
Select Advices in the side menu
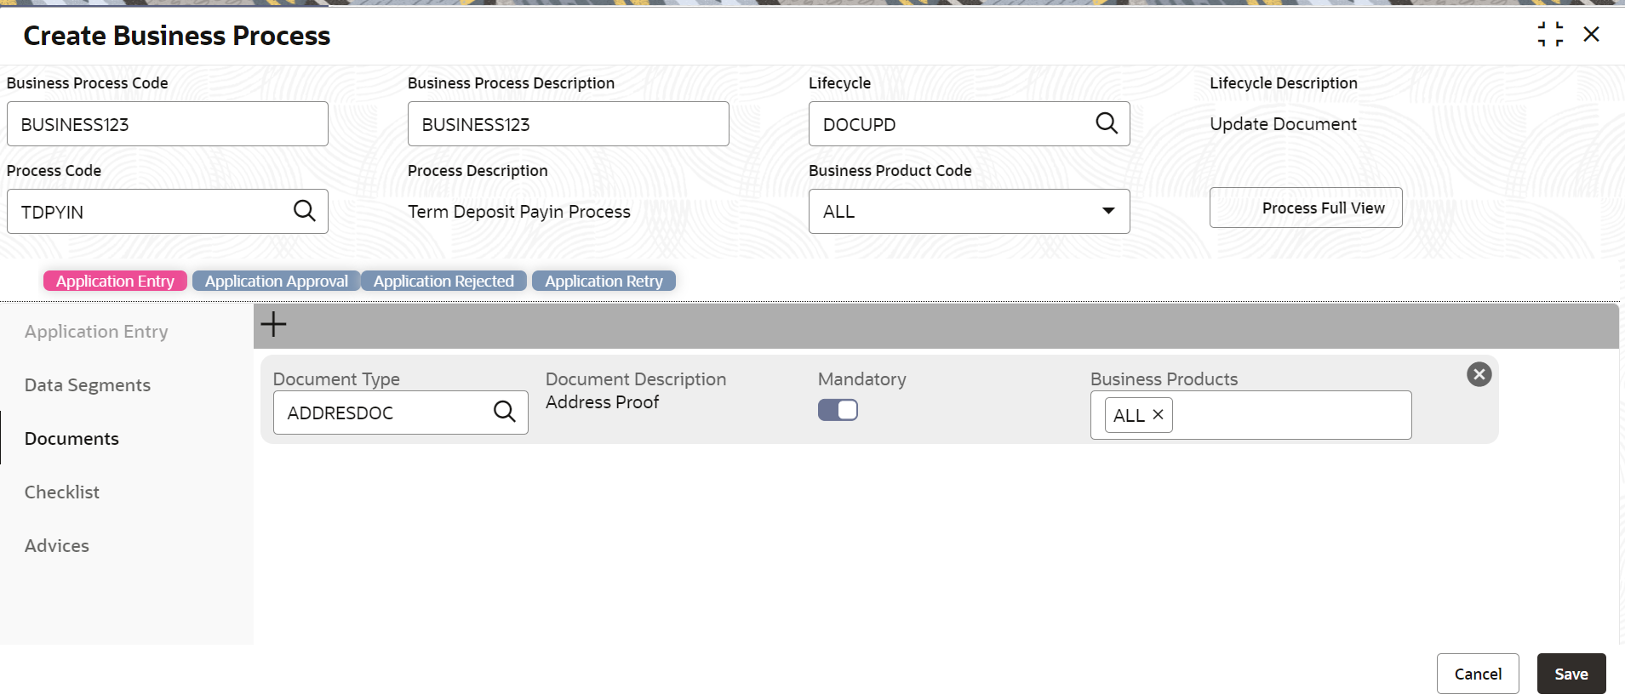[x=57, y=546]
